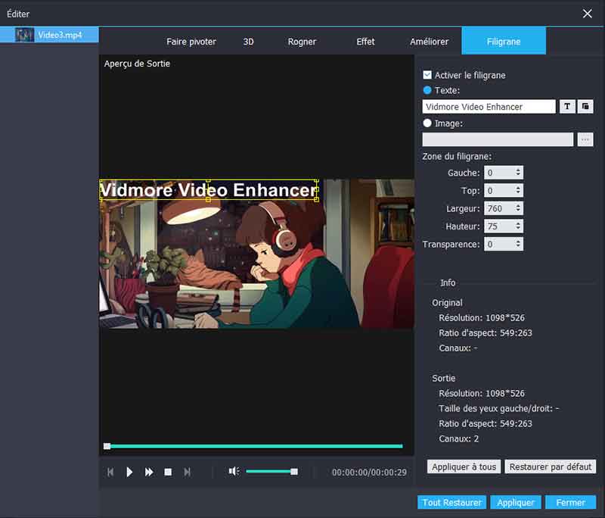Click the volume slider handle

click(294, 471)
